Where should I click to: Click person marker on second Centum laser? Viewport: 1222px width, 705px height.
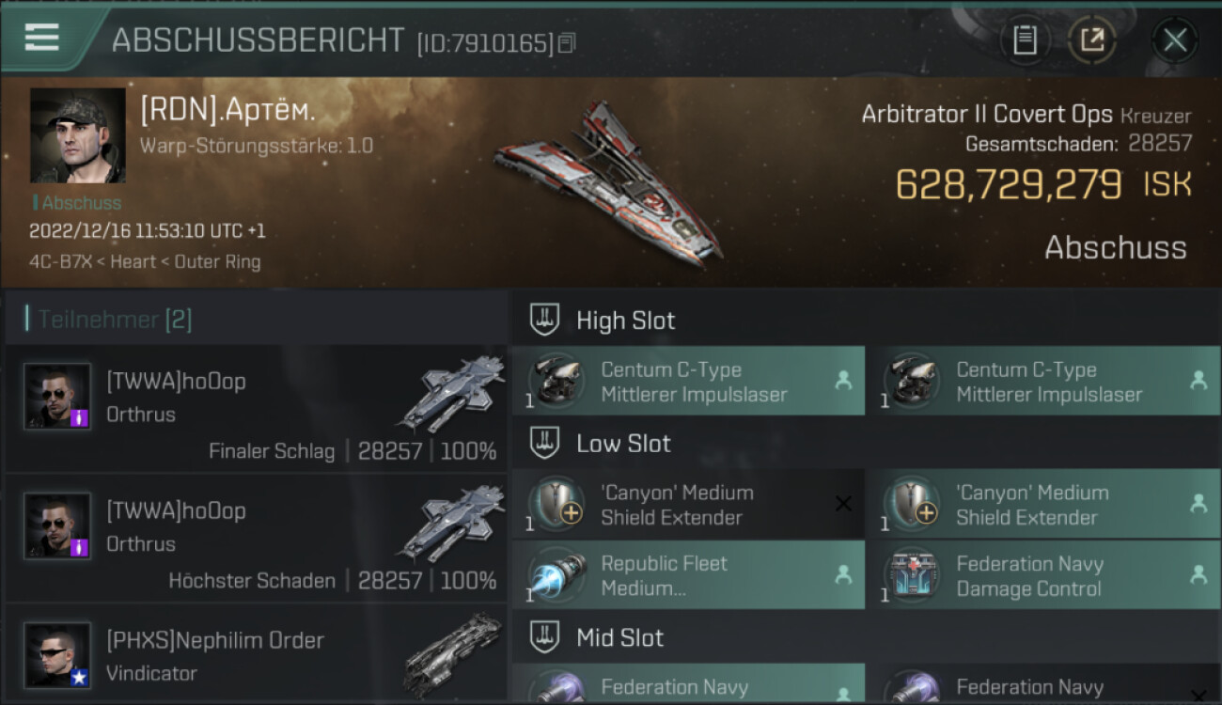click(x=1198, y=381)
